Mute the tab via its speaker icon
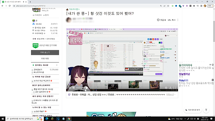 [x=24, y=2]
